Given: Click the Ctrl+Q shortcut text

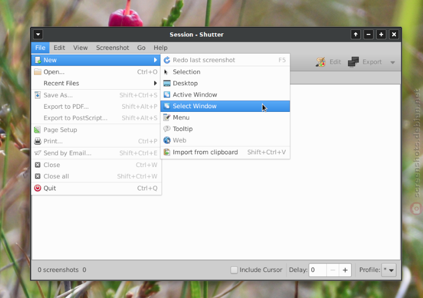Looking at the screenshot, I should pyautogui.click(x=147, y=188).
